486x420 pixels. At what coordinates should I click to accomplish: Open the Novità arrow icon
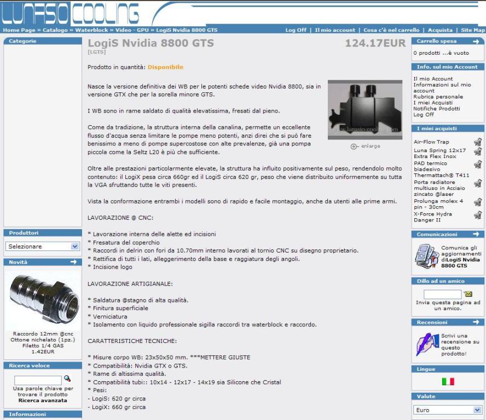click(x=73, y=262)
